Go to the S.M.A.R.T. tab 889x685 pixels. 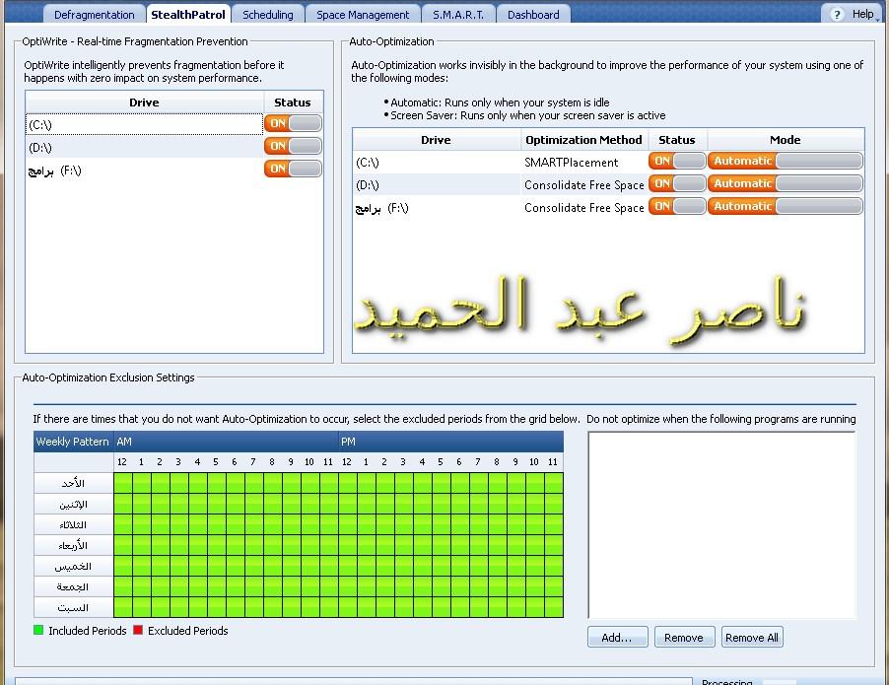coord(457,15)
